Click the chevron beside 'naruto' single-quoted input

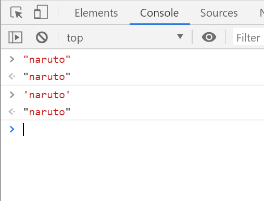pos(12,95)
